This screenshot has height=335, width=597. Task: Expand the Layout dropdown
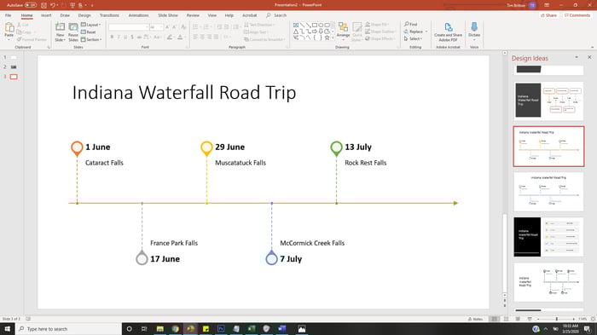90,25
